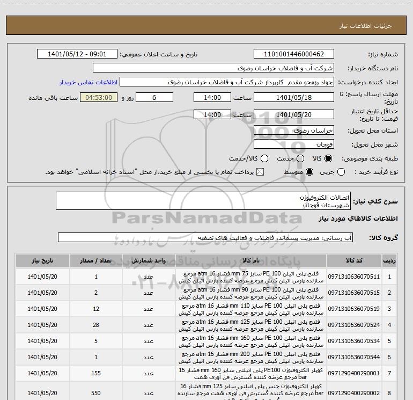Click the کد کالا column header
Image resolution: width=413 pixels, height=400 pixels.
(354, 261)
